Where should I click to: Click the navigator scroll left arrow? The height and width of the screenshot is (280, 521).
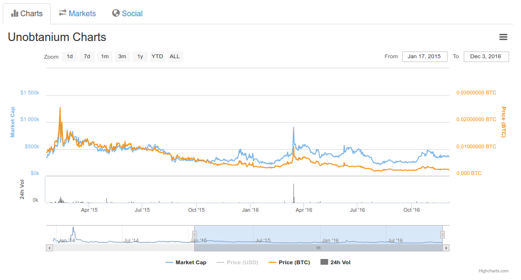(x=50, y=248)
